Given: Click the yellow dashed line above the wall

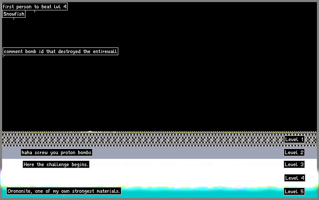Looking at the screenshot, I should pos(159,132).
